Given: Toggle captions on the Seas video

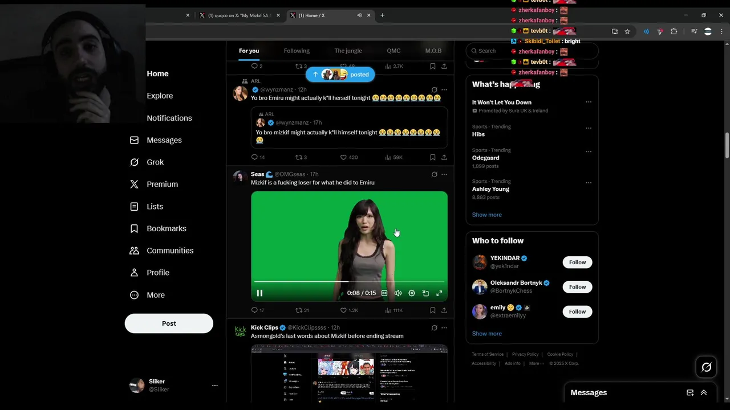Looking at the screenshot, I should pos(384,293).
